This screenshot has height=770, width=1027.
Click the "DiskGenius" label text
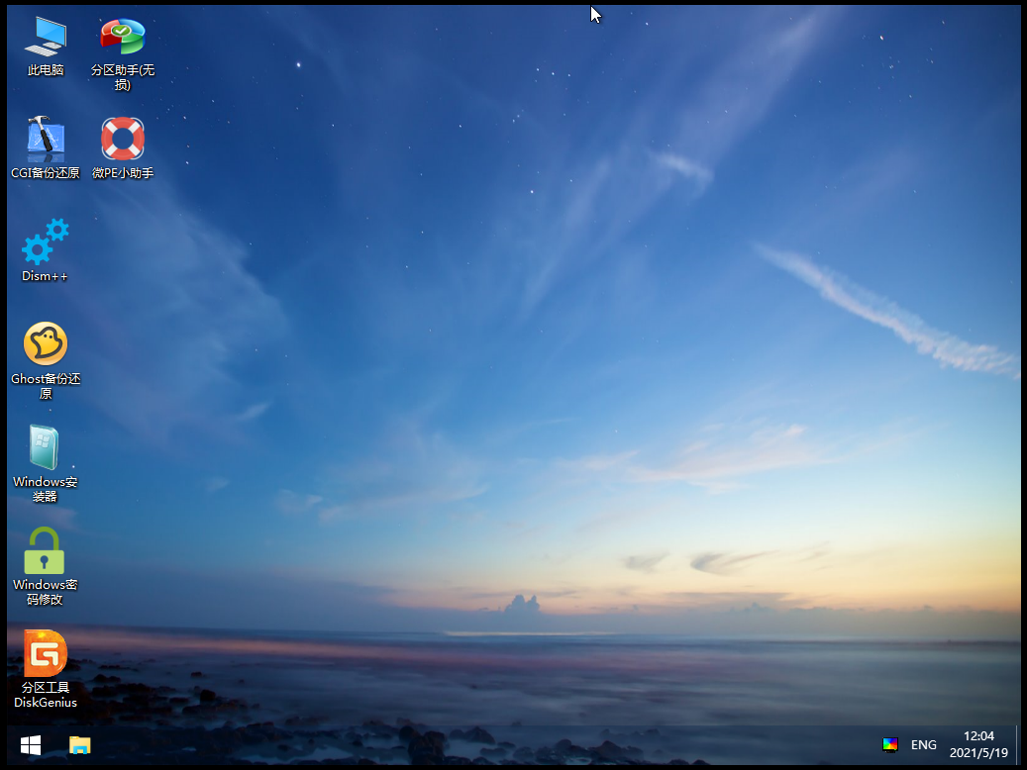tap(46, 703)
